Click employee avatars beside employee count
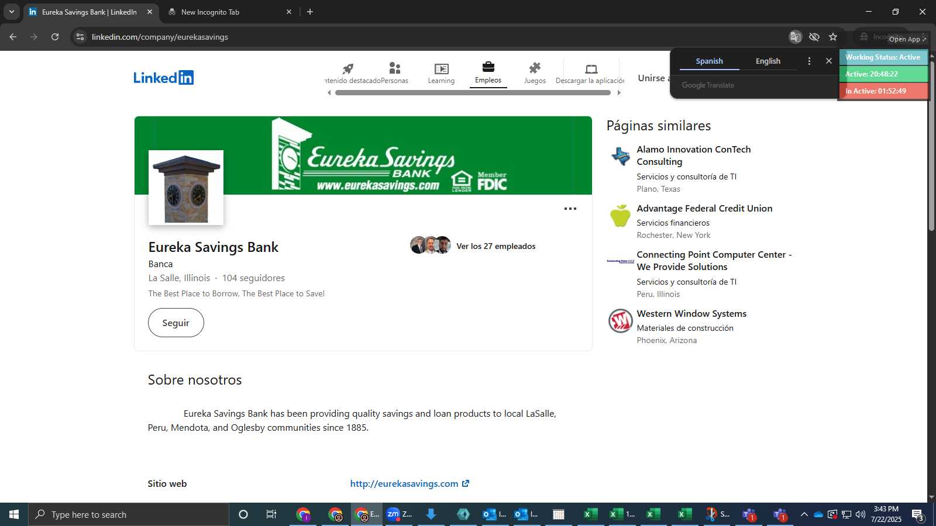 point(431,245)
